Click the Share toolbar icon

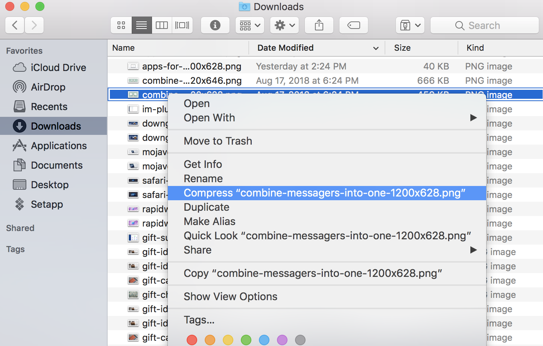(x=319, y=25)
